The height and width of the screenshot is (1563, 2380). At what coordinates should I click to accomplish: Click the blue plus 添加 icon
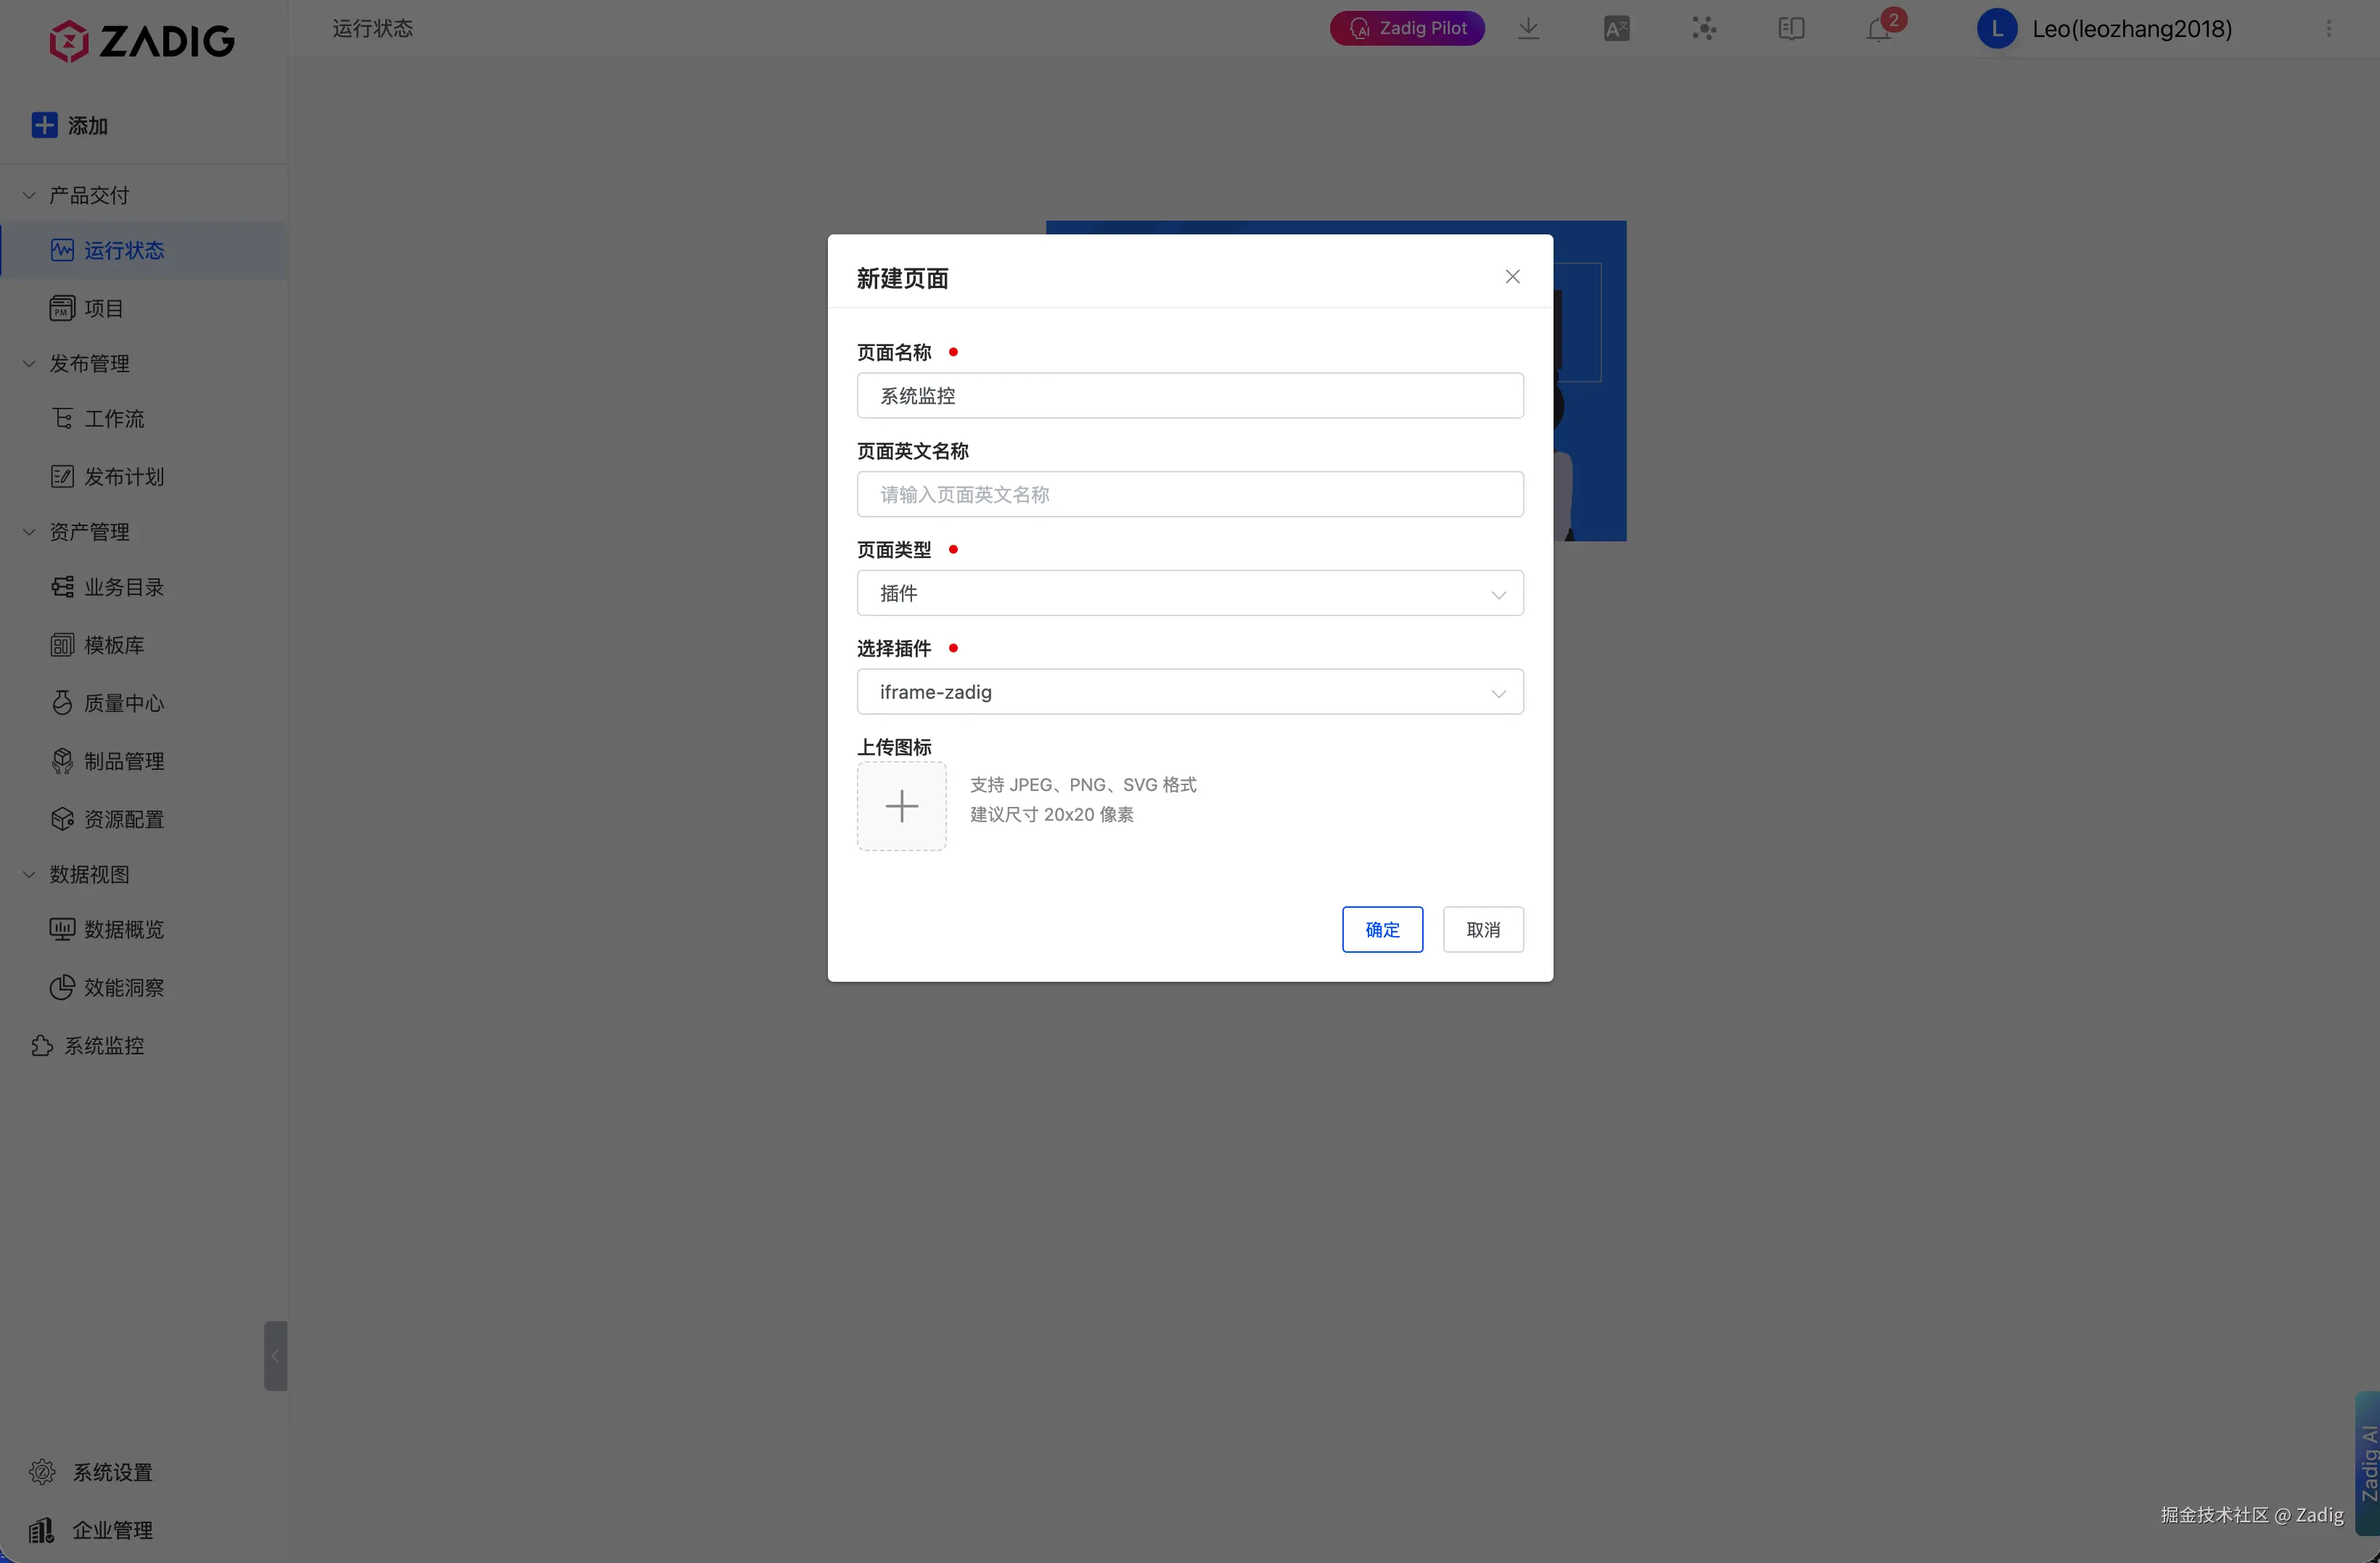pyautogui.click(x=44, y=125)
